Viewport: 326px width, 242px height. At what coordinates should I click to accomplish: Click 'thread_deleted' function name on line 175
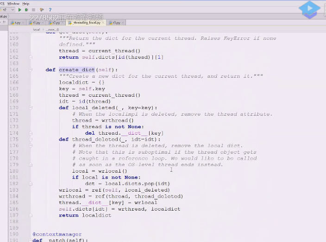pyautogui.click(x=95, y=139)
